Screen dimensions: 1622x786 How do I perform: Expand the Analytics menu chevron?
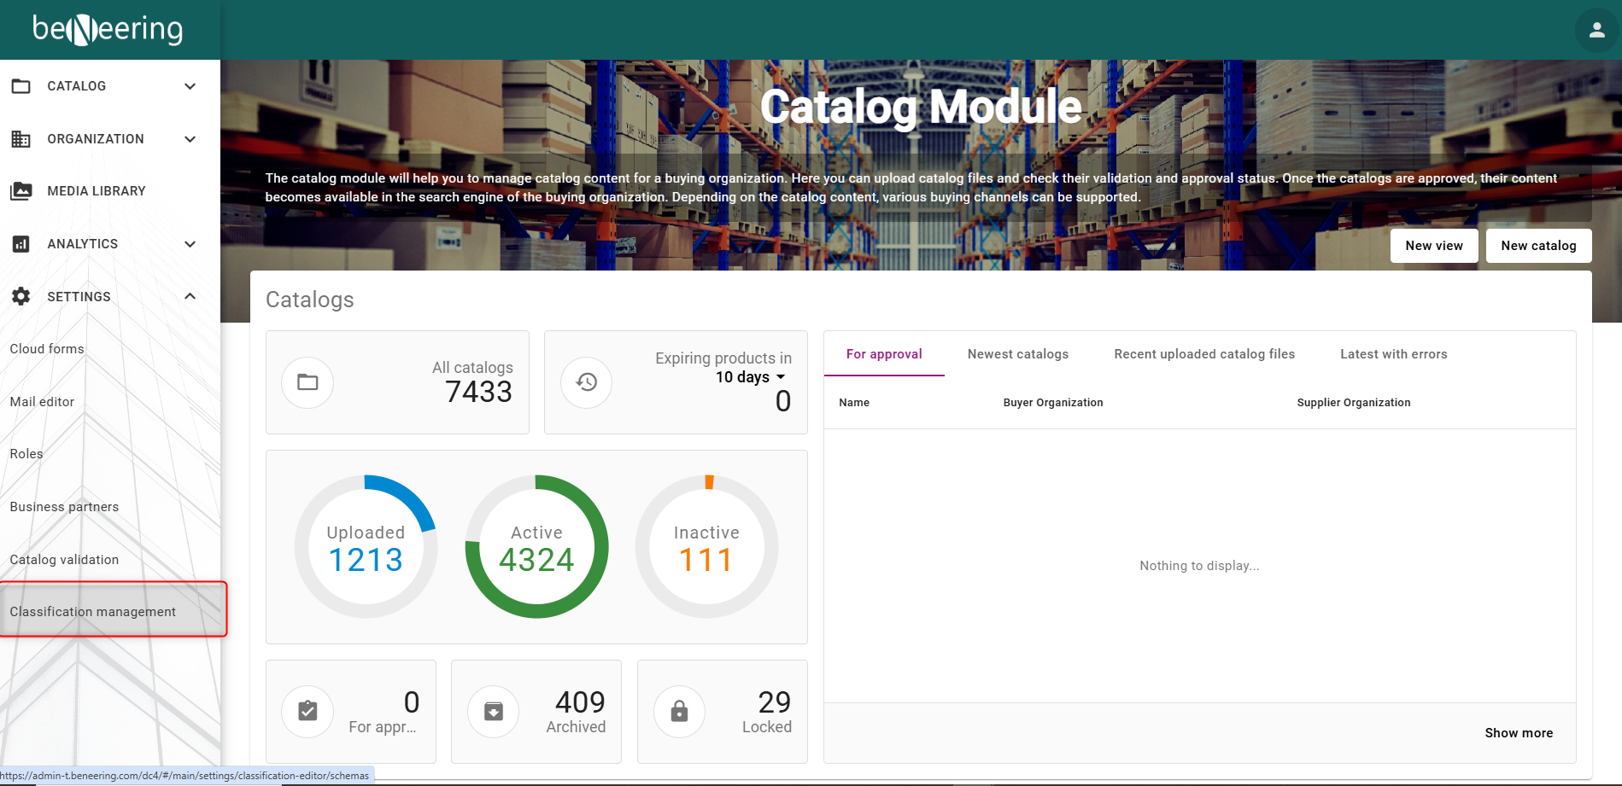[190, 244]
